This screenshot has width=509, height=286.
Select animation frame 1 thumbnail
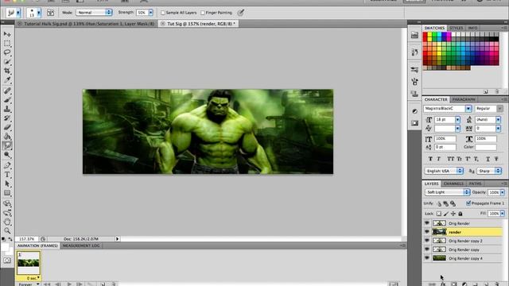[x=29, y=263]
